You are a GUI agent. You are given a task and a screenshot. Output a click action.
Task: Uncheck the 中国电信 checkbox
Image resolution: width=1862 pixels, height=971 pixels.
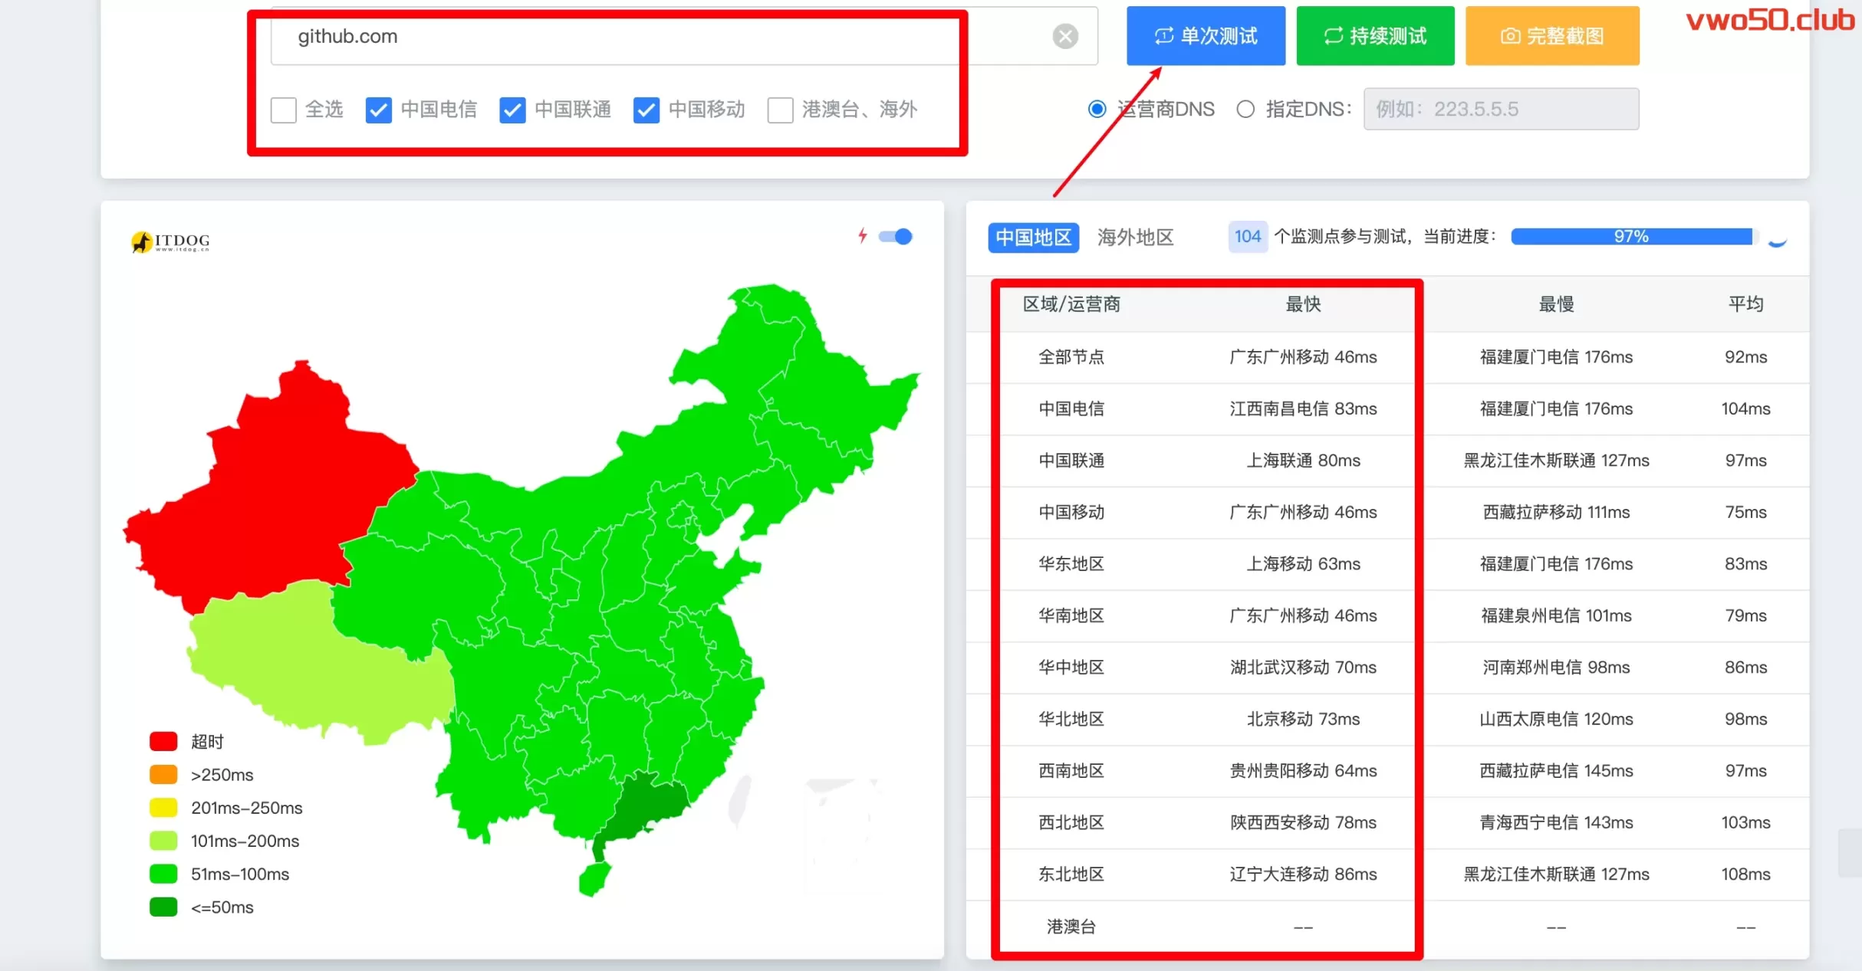point(379,110)
